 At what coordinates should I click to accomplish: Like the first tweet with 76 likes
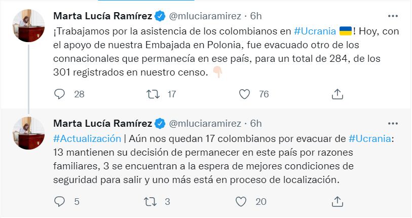click(x=245, y=94)
